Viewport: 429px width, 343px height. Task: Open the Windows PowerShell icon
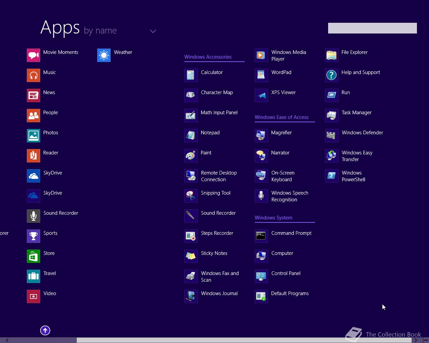pos(332,176)
